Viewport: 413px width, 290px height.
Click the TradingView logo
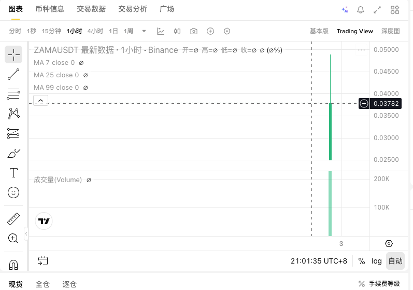point(44,221)
